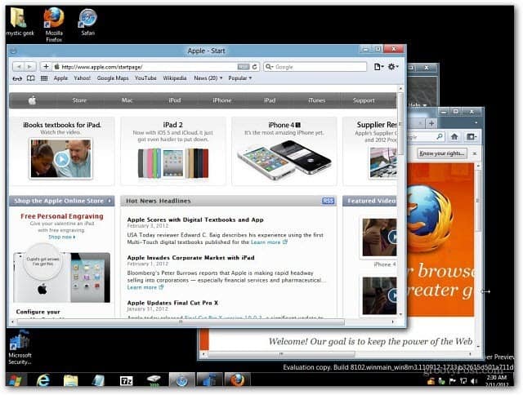The image size is (523, 395).
Task: Click the Action Center flag tray icon
Action: 452,381
